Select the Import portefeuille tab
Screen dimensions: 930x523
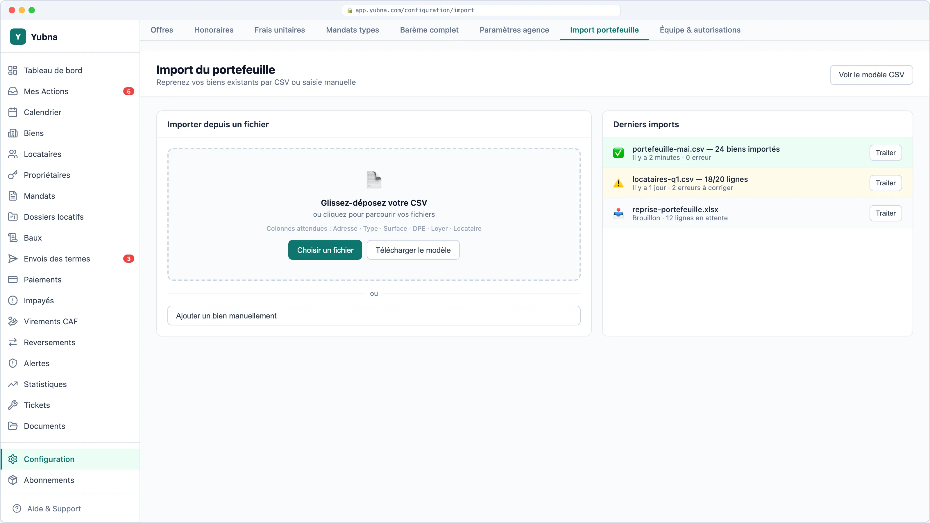tap(604, 30)
